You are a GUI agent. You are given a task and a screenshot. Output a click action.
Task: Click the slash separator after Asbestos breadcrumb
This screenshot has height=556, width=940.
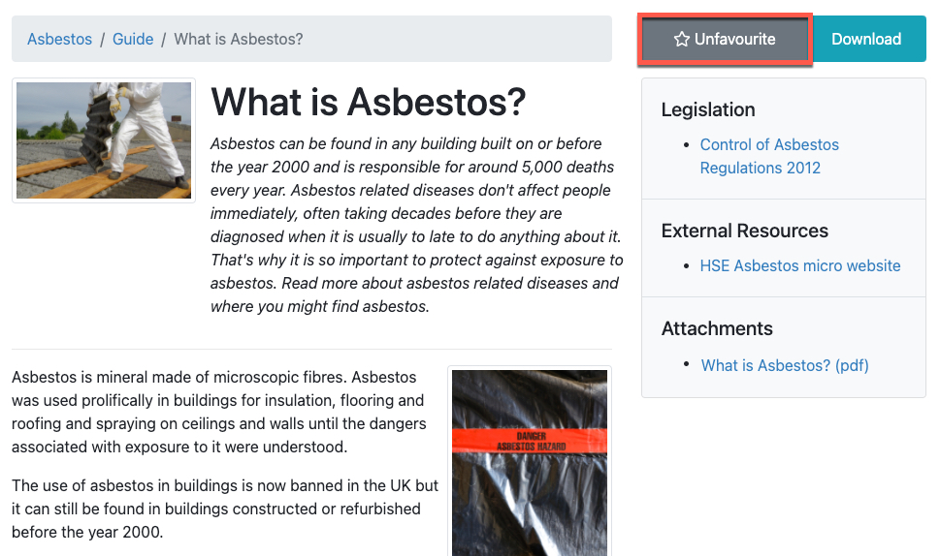coord(103,40)
